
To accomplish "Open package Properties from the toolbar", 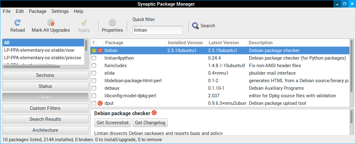I will (112, 23).
